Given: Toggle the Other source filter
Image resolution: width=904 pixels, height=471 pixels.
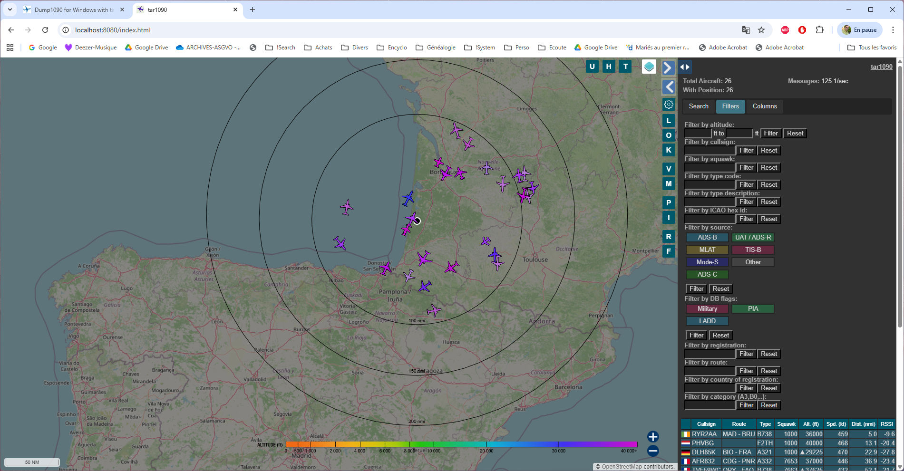Looking at the screenshot, I should pyautogui.click(x=753, y=262).
